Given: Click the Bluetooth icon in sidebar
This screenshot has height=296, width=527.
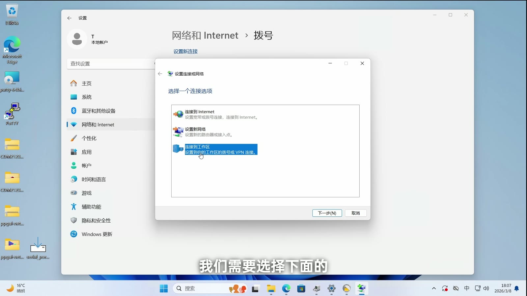Looking at the screenshot, I should coord(74,111).
